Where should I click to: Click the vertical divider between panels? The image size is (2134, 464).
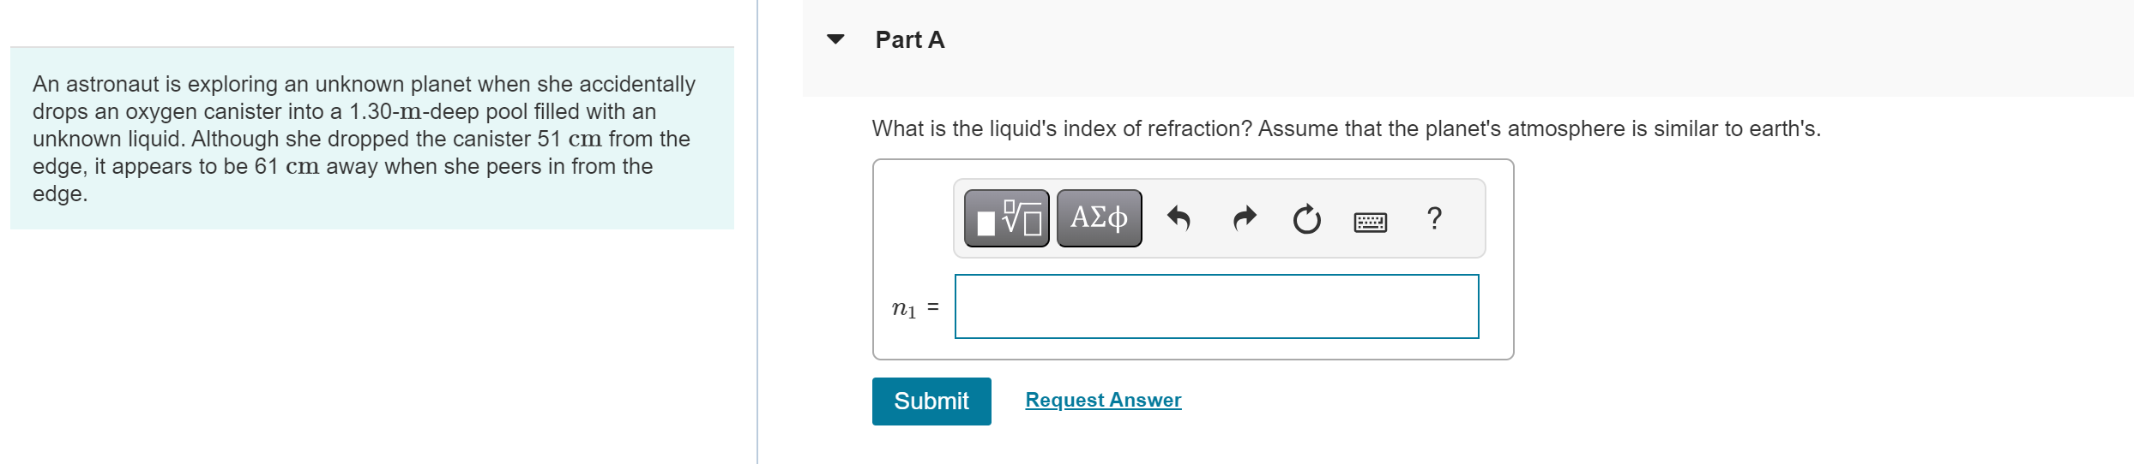[x=757, y=232]
